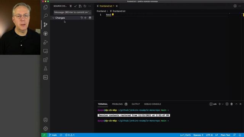Screen dimensions: 244x137
Task: Open the Explorer view in activity bar
Action: point(45,7)
